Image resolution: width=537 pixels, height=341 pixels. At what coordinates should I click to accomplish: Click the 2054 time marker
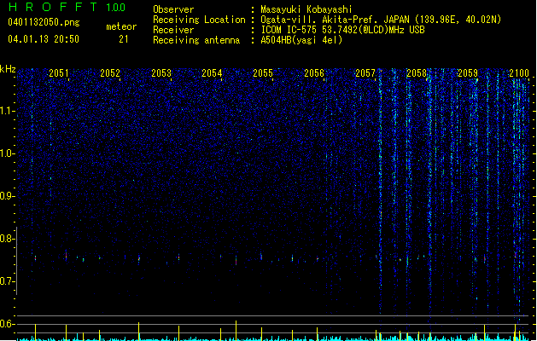point(212,73)
